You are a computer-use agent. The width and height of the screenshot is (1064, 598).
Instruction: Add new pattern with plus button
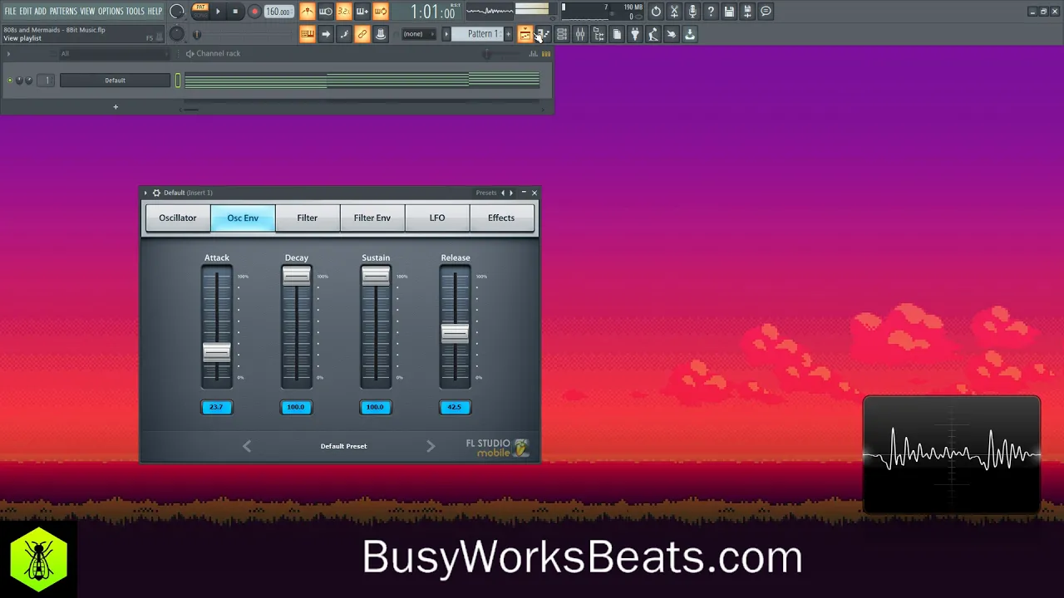pos(509,34)
